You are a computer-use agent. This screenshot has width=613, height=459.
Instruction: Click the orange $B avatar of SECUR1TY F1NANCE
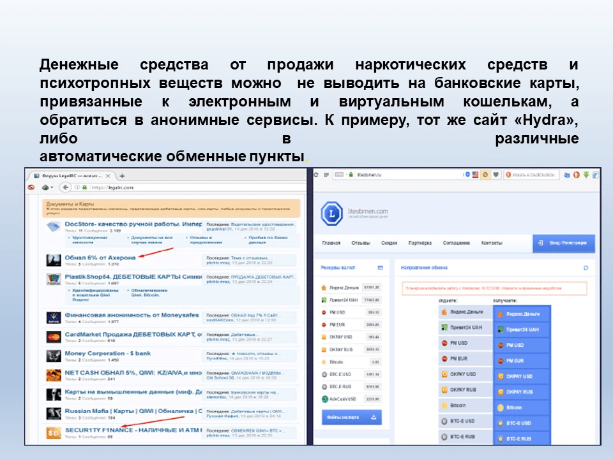(x=54, y=433)
